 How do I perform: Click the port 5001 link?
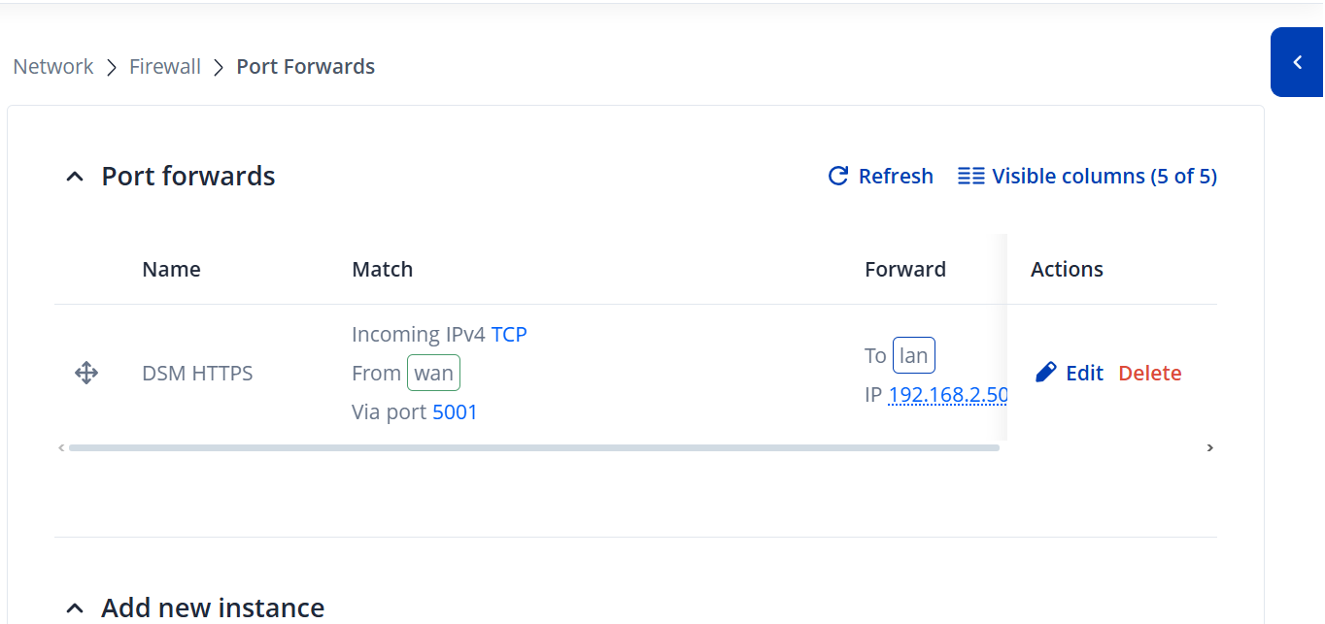455,412
